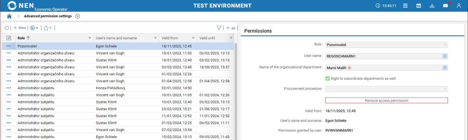
Task: Open row actions for row valid from 07/02/2024, 13:54
Action: pos(9,130)
